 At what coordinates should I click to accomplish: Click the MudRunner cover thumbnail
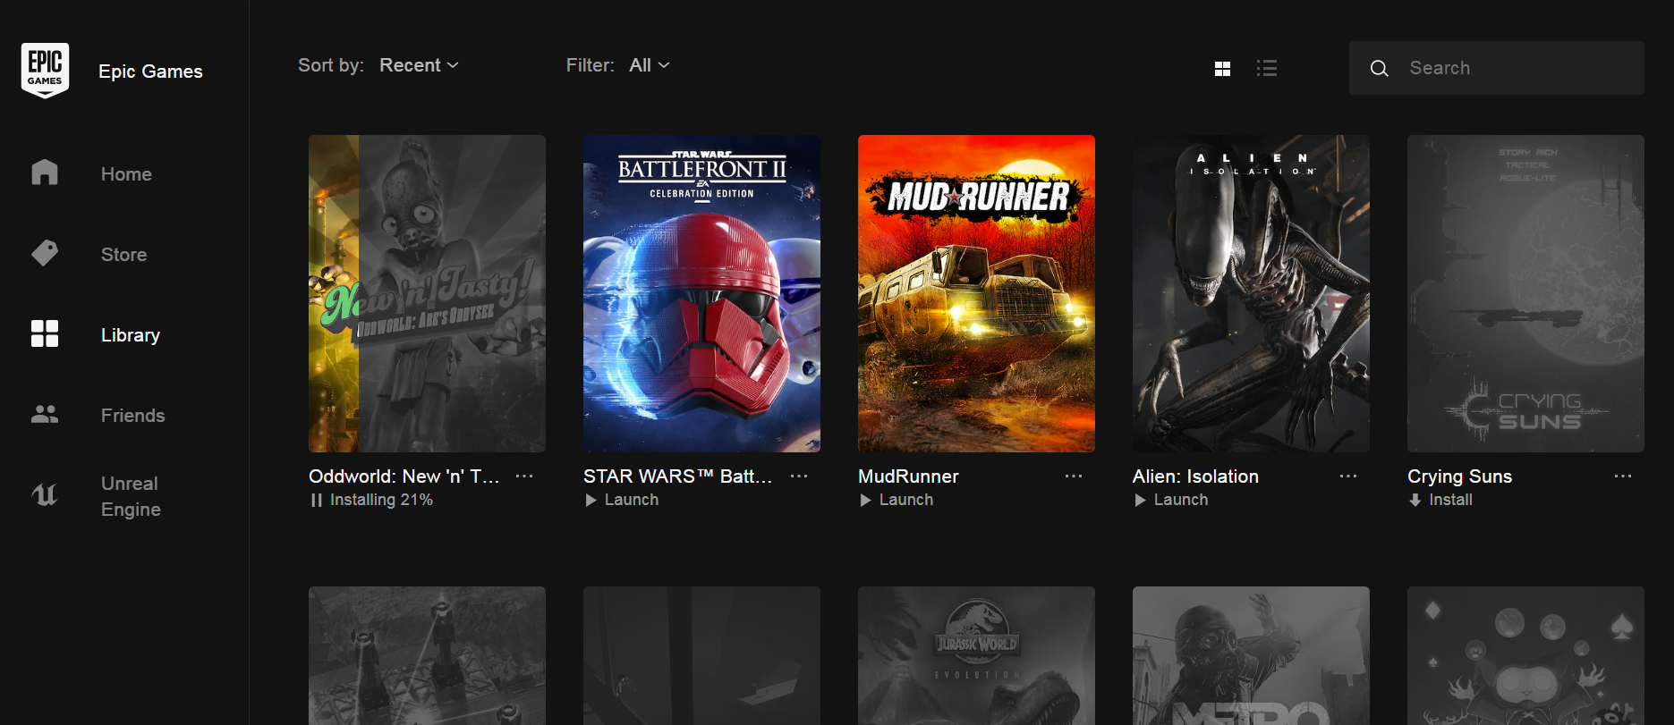pos(976,293)
